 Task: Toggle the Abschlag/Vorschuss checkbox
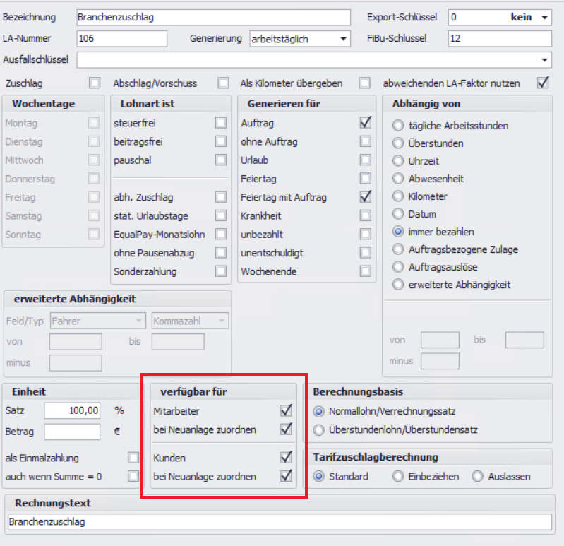pos(223,83)
